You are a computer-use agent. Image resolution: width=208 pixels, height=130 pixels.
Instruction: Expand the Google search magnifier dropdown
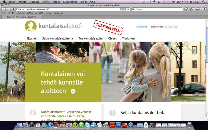coord(133,9)
